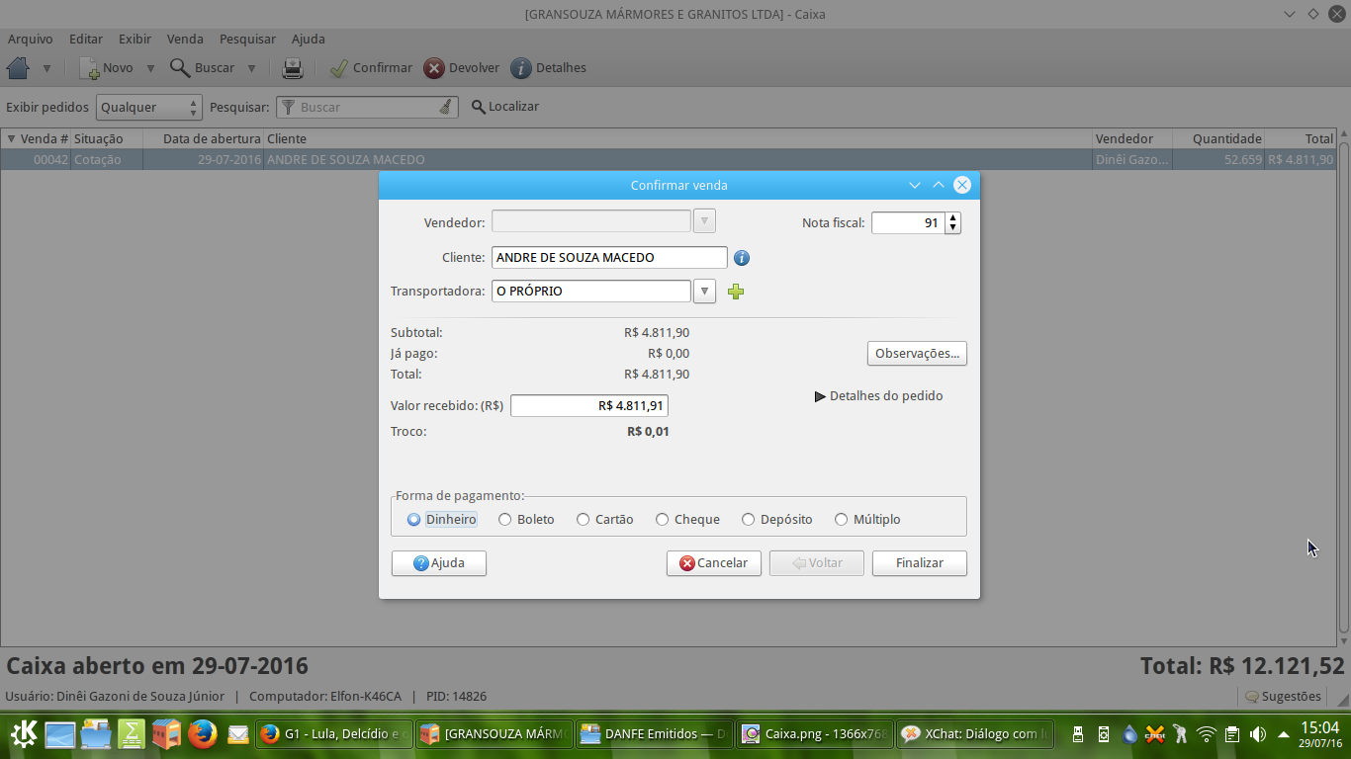Open the Arquivo menu

[31, 39]
